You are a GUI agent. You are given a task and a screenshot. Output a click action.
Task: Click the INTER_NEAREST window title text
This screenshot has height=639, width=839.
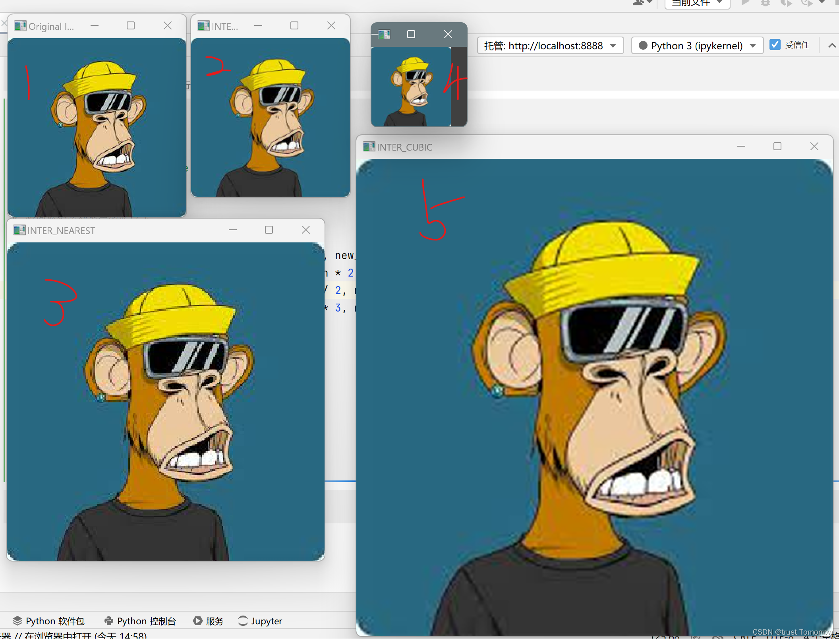(61, 230)
